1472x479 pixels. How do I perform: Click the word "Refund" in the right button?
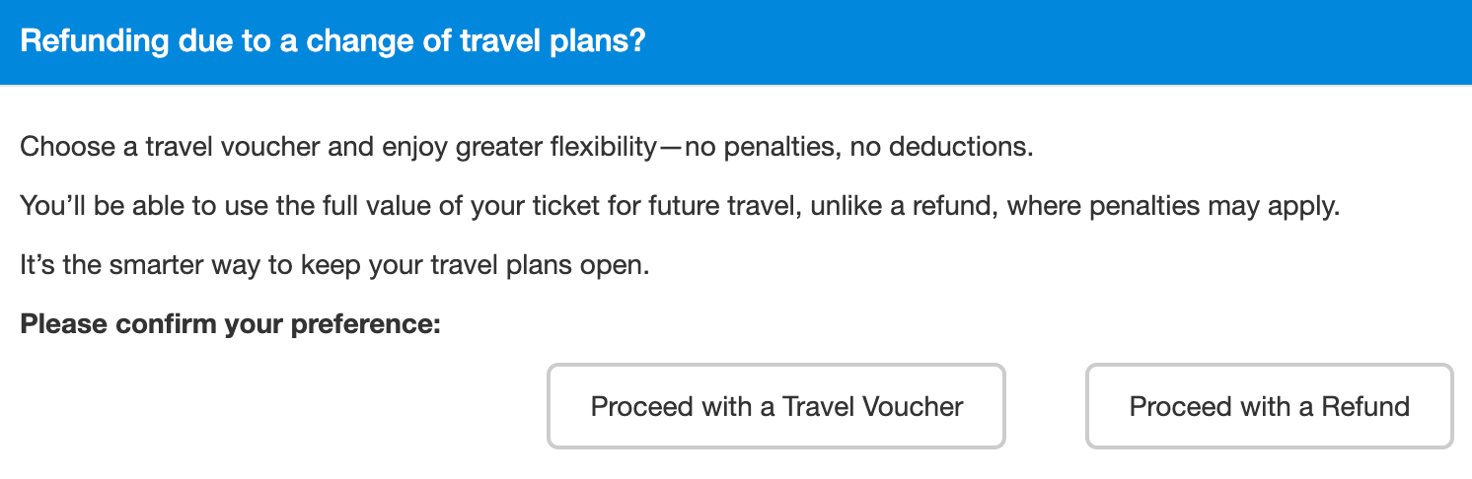pos(1364,406)
